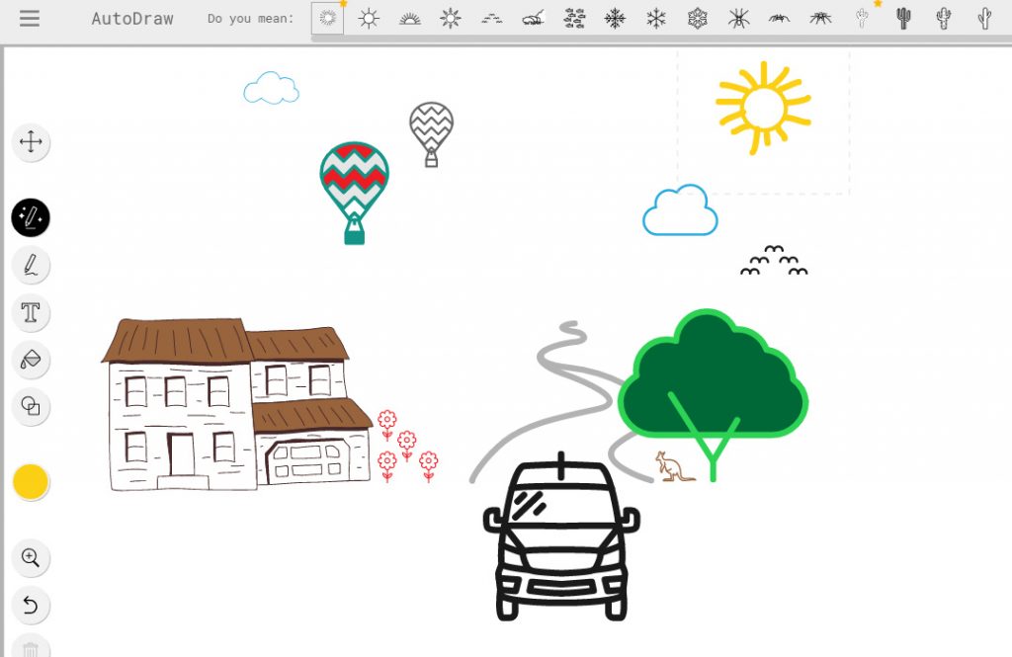Choose the hexagonal ornate snowflake suggestion
Image resolution: width=1012 pixels, height=657 pixels.
click(x=698, y=19)
